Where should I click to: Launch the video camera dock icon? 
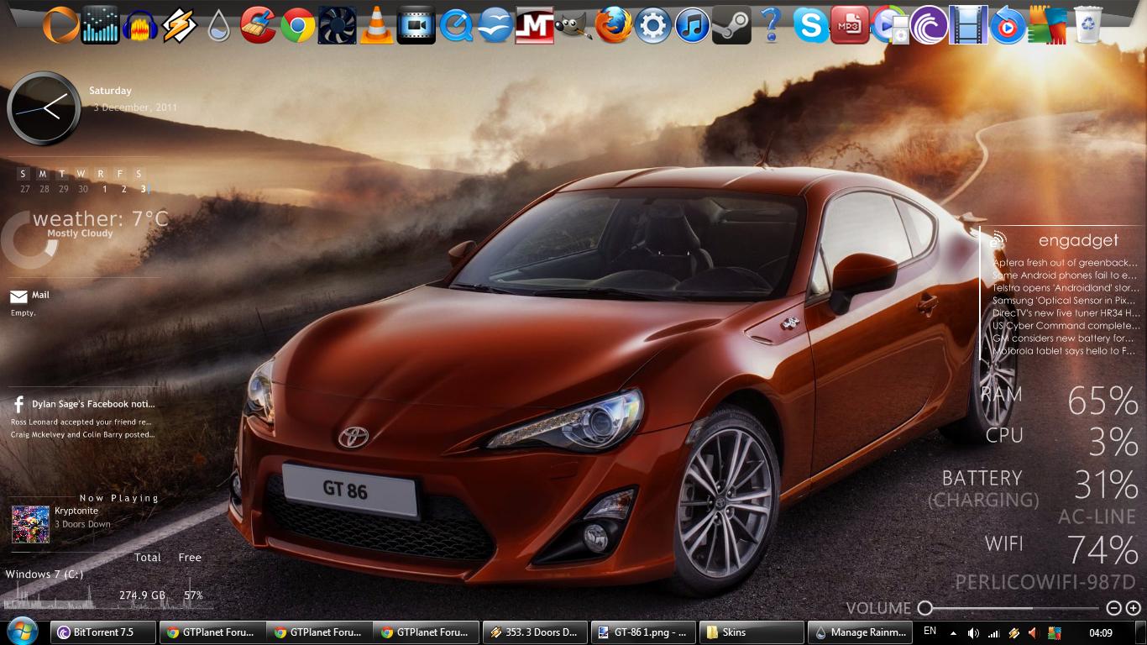416,26
